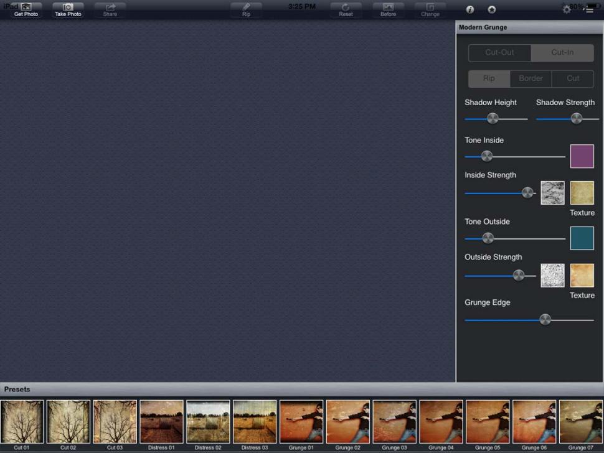Apply the Distress 02 preset
This screenshot has width=604, height=453.
[208, 421]
